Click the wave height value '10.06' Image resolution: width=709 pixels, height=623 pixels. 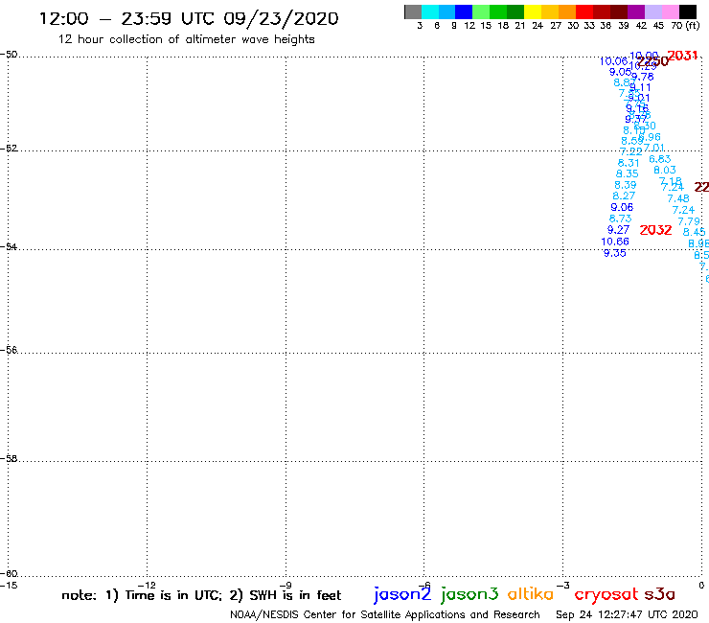pyautogui.click(x=613, y=61)
